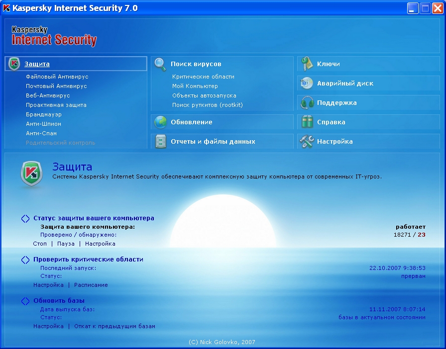Click the diamond marker beside Статус защиты вашего компьютера
Viewport: 446px width, 349px height.
click(x=25, y=219)
